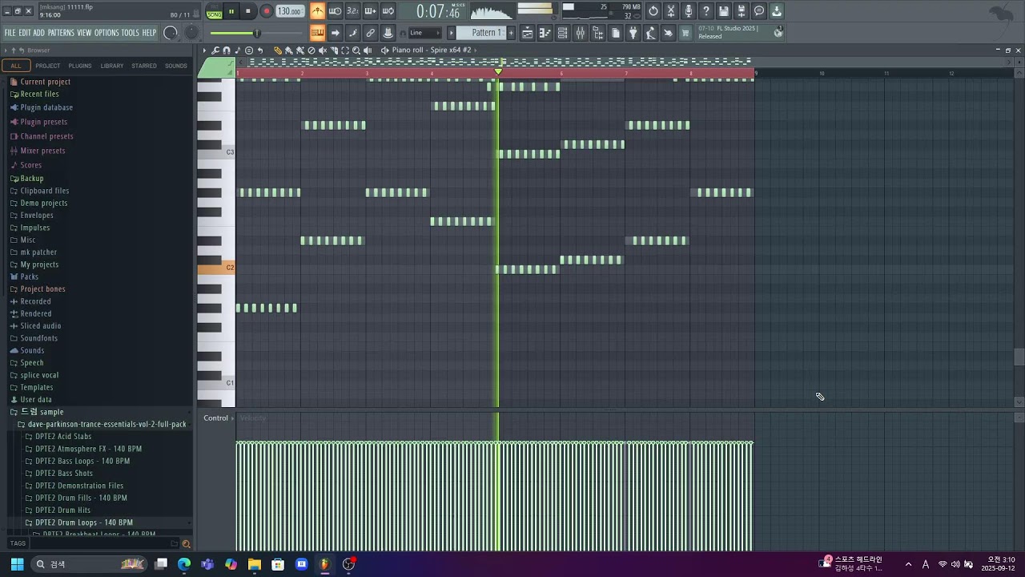The height and width of the screenshot is (577, 1025).
Task: Switch to the LIBRARY browser tab
Action: [x=112, y=66]
